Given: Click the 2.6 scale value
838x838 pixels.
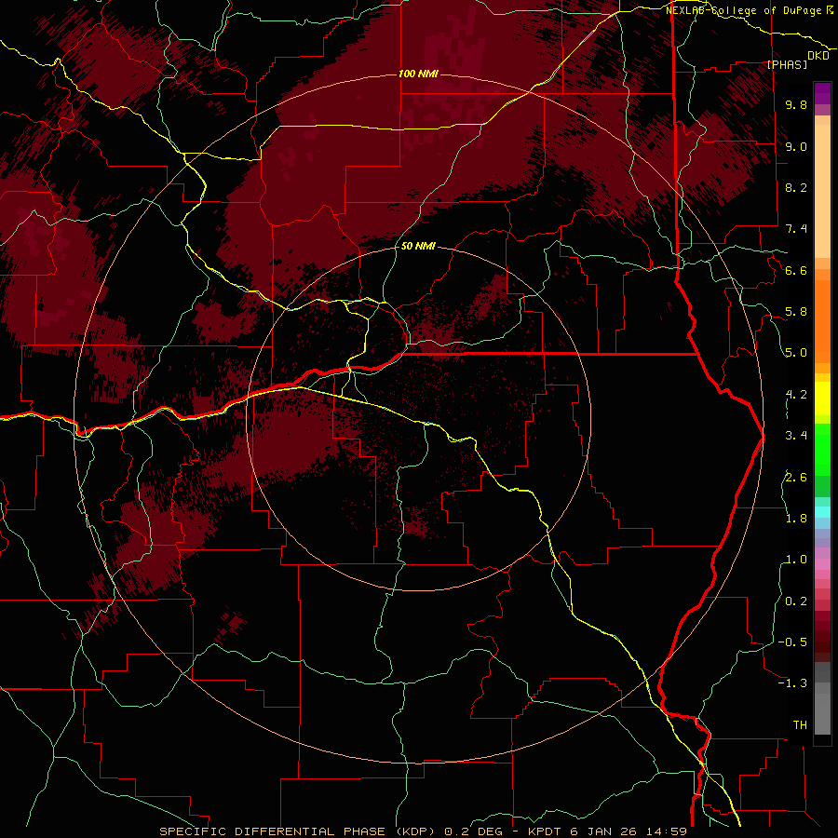Looking at the screenshot, I should coord(796,478).
